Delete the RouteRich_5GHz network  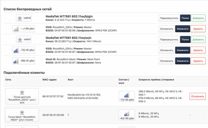[198, 50]
